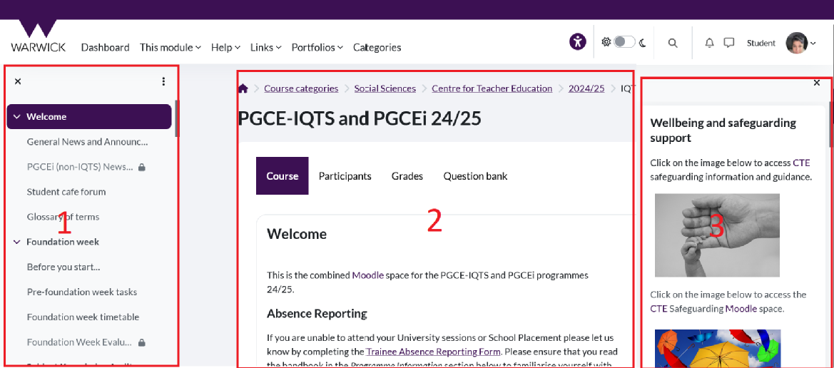Click the home icon in breadcrumb

(x=243, y=88)
